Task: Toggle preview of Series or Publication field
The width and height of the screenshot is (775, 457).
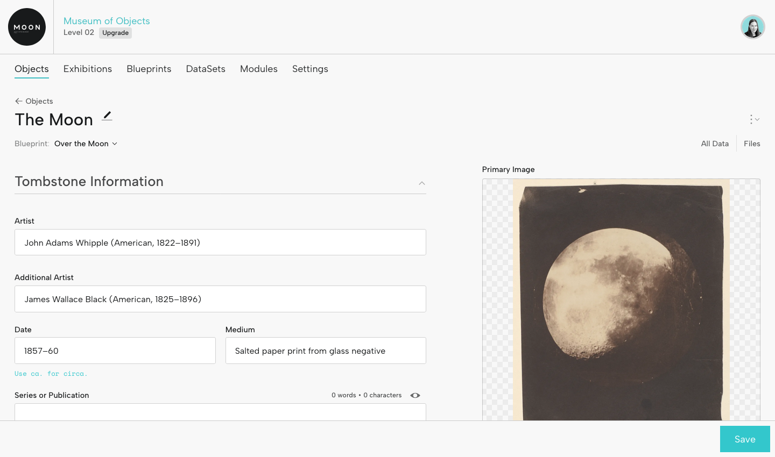Action: tap(415, 395)
